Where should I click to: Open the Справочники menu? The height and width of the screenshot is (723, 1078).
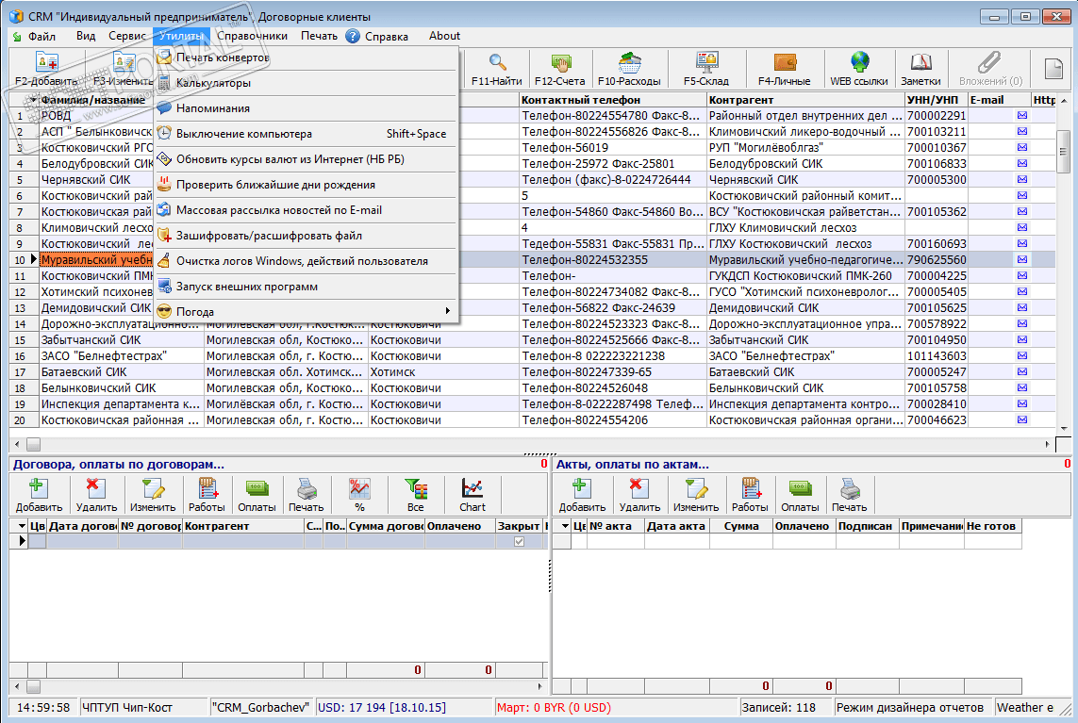point(253,36)
